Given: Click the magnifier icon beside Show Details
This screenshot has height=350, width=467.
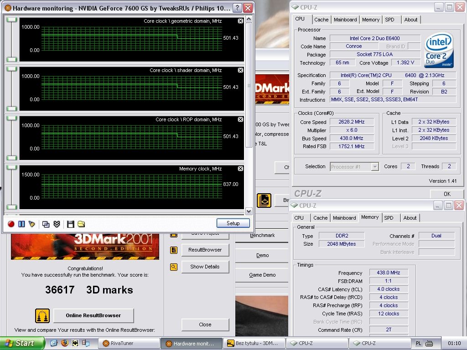Looking at the screenshot, I should pos(174,267).
